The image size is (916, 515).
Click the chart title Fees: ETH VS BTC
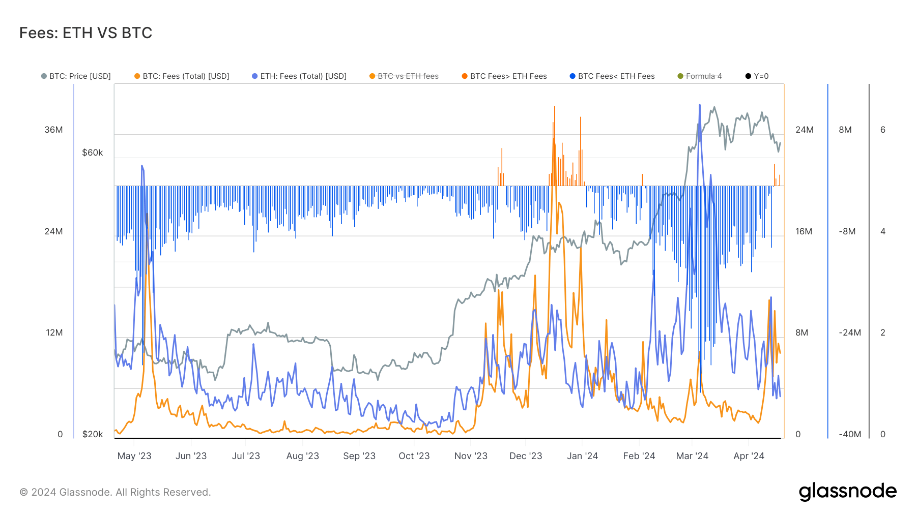tap(85, 32)
